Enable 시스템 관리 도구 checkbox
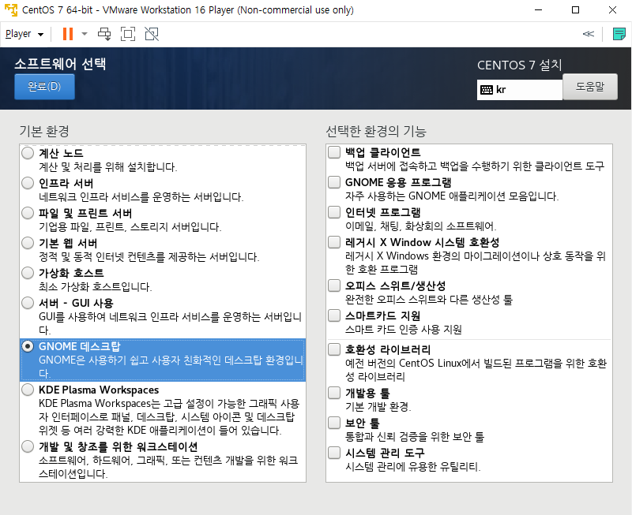632x515 pixels. tap(334, 453)
